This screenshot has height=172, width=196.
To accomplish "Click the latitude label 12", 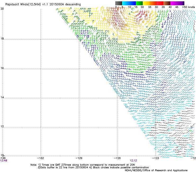I will [2, 126].
